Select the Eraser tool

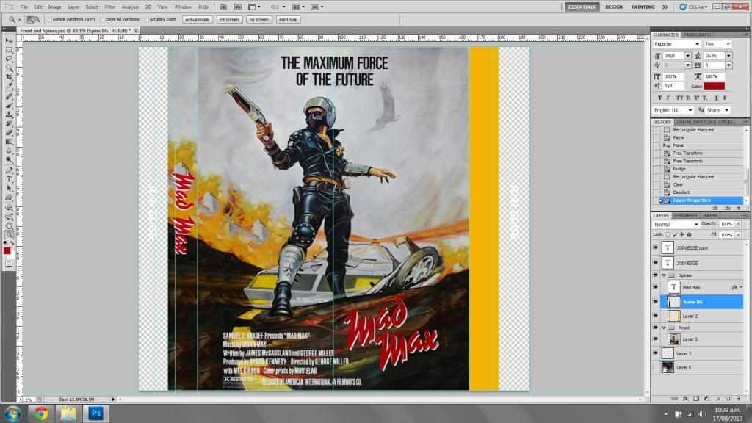[9, 132]
